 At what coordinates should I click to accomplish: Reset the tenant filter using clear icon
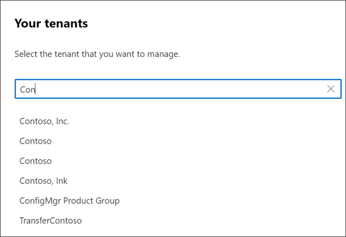tap(330, 89)
